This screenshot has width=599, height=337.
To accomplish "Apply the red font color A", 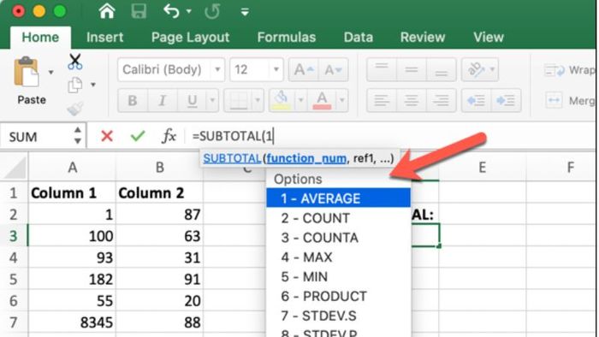I will tap(322, 100).
